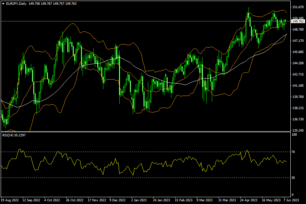The width and height of the screenshot is (306, 204).
Task: Select the 24 Apr 2023 date label
Action: (x=249, y=200)
